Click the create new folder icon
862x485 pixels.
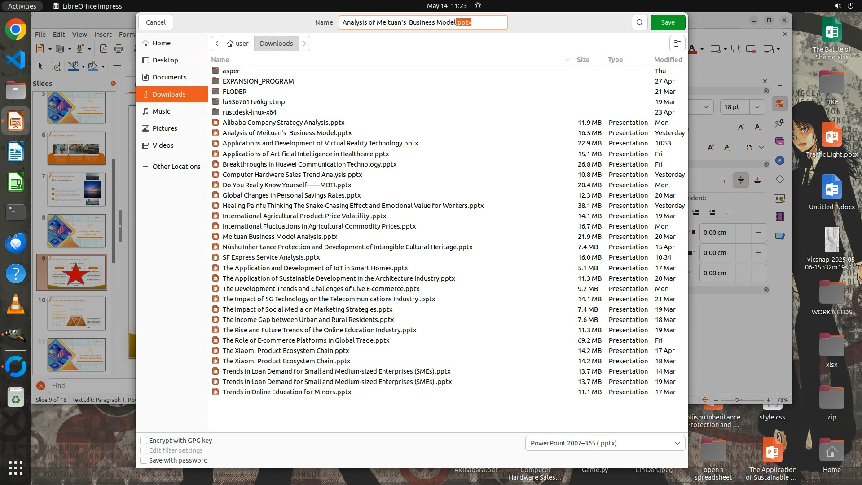coord(677,44)
